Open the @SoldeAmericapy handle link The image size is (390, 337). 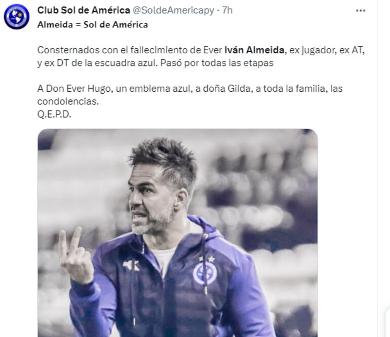click(173, 11)
